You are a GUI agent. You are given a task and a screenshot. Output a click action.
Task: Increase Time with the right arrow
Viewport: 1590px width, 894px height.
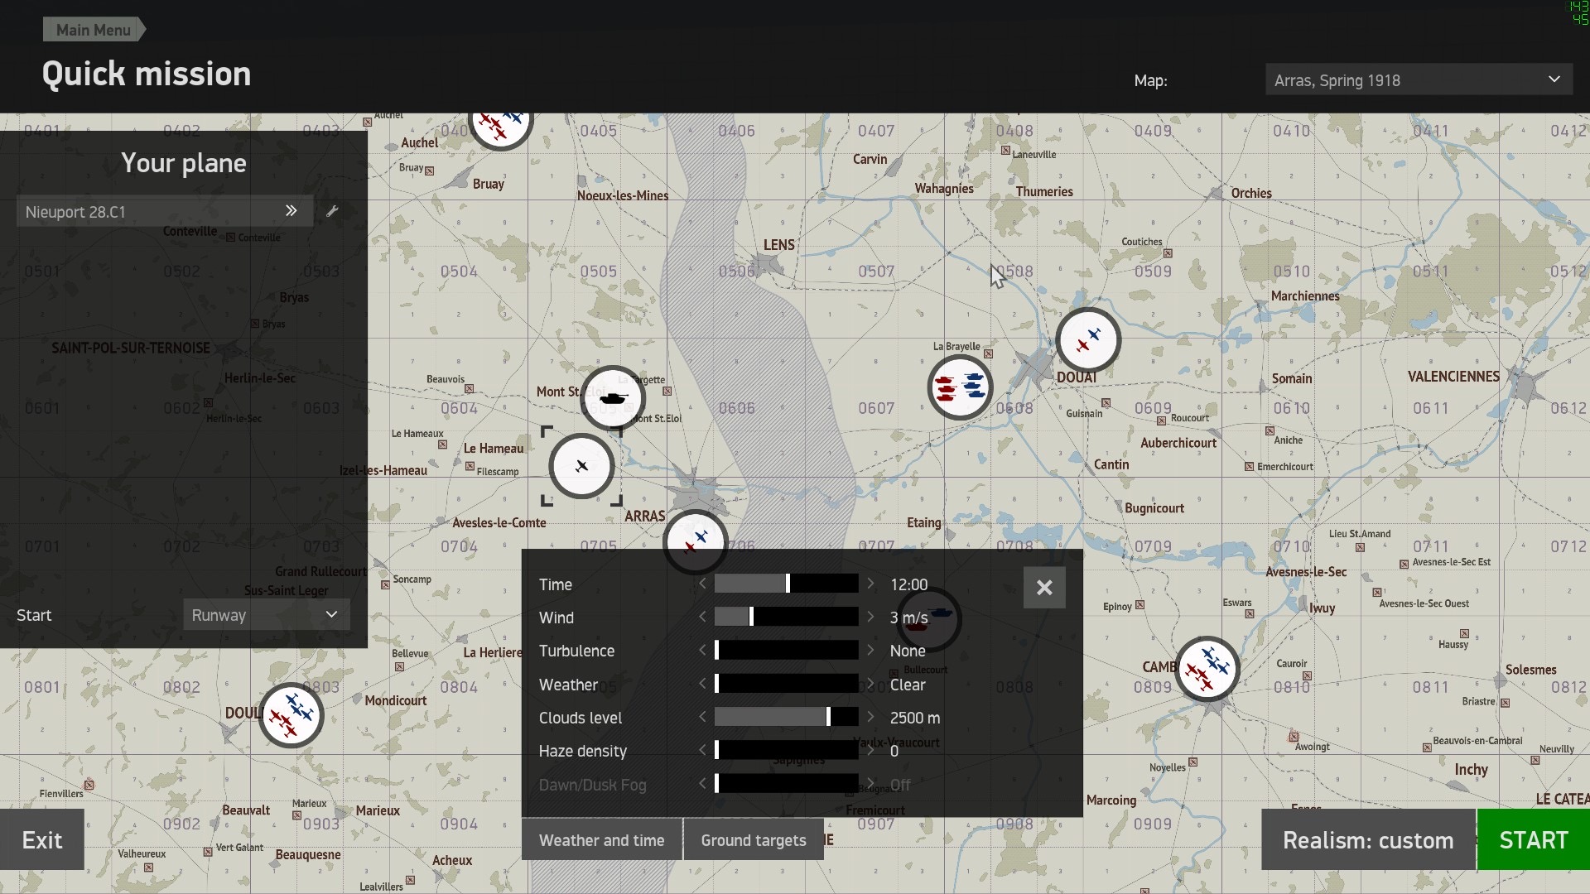[870, 584]
